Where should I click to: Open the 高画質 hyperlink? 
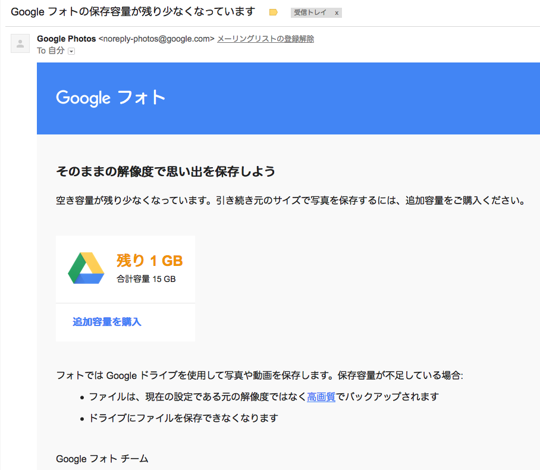pos(321,397)
